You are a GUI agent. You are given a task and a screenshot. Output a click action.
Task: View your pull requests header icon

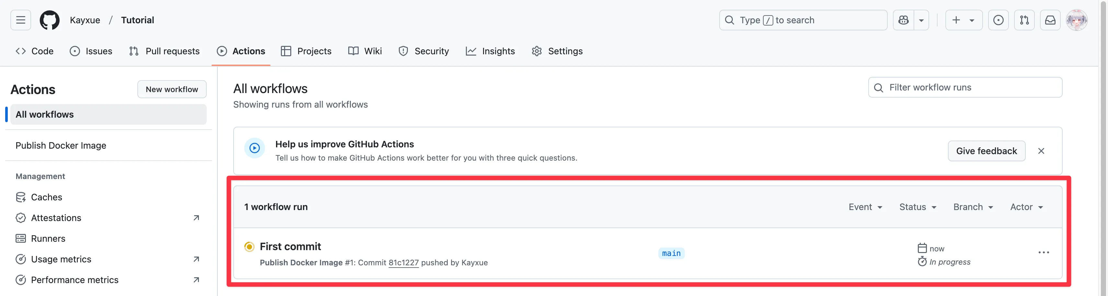1024,20
